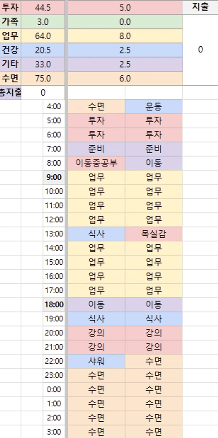Select the 12:00 time label cell
The height and width of the screenshot is (438, 218).
[54, 220]
